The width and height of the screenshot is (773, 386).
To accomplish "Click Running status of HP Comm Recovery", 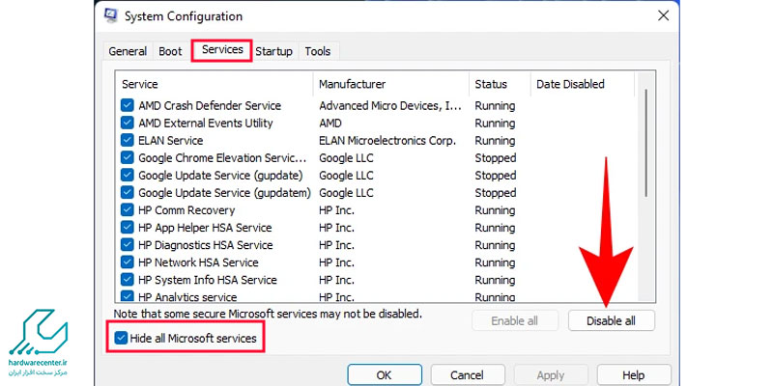I will click(495, 210).
